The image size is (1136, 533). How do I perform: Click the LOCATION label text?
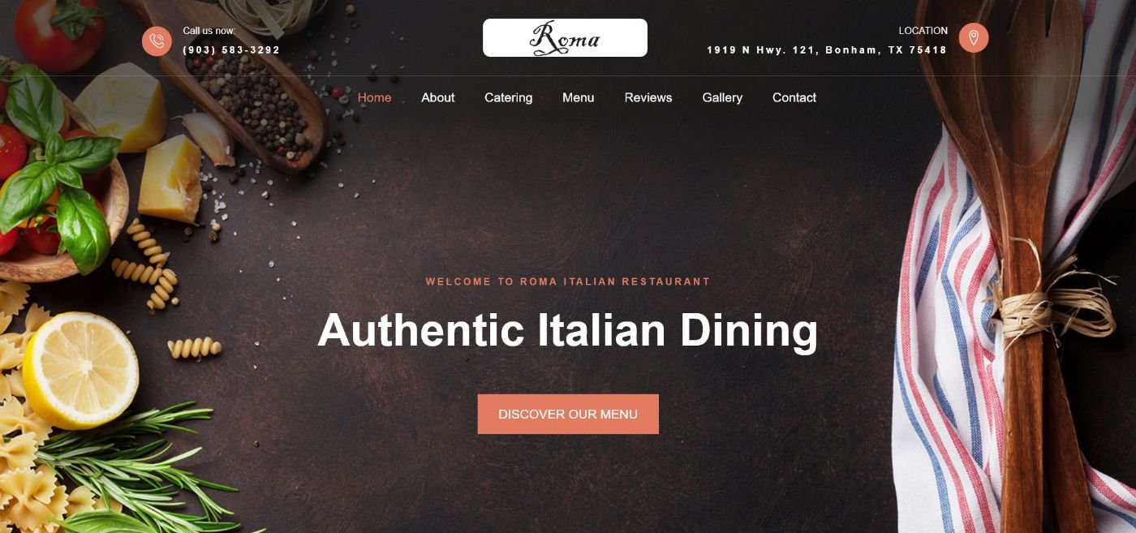click(923, 31)
